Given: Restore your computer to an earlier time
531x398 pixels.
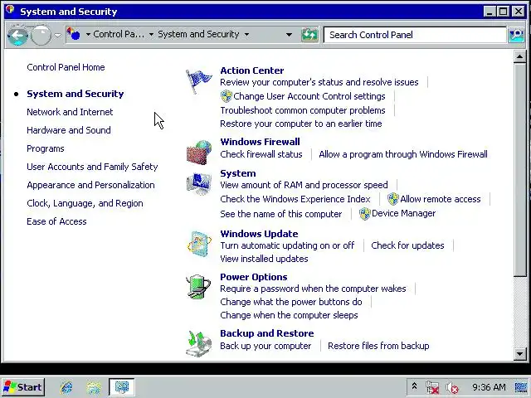Looking at the screenshot, I should [x=301, y=124].
